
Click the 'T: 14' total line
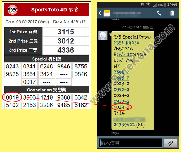tap(119, 113)
